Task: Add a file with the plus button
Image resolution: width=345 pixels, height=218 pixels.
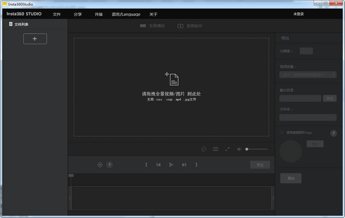Action: 35,39
